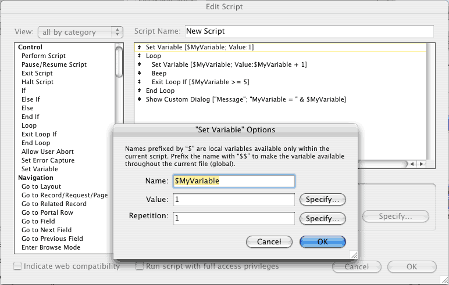Viewport: 449px width, 285px height.
Task: Enable Indicate web compatibility checkbox
Action: (17, 266)
